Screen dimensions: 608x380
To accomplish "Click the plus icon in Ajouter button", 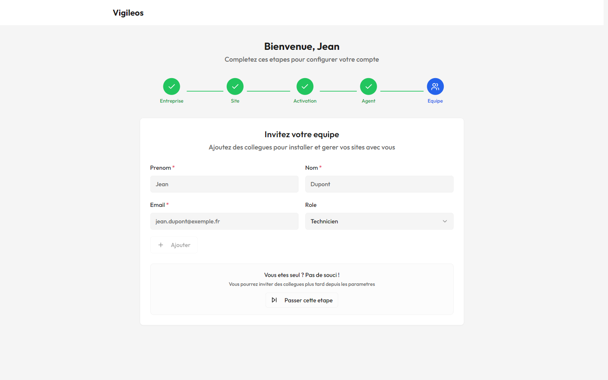I will pyautogui.click(x=161, y=245).
